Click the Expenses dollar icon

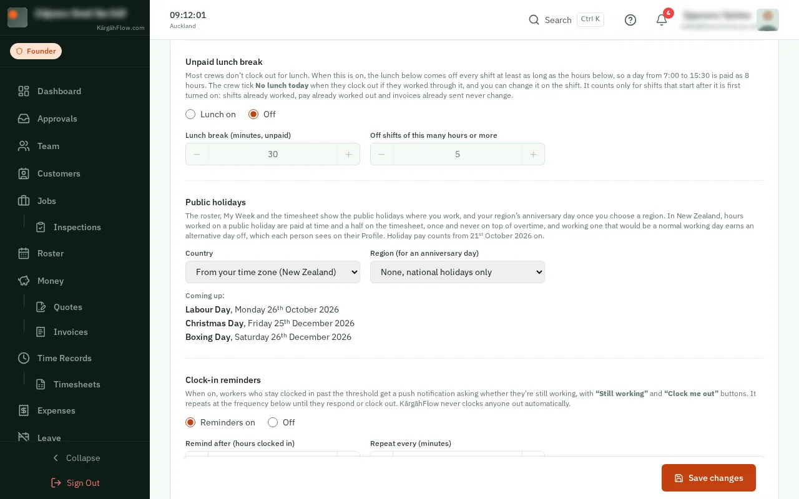(24, 410)
